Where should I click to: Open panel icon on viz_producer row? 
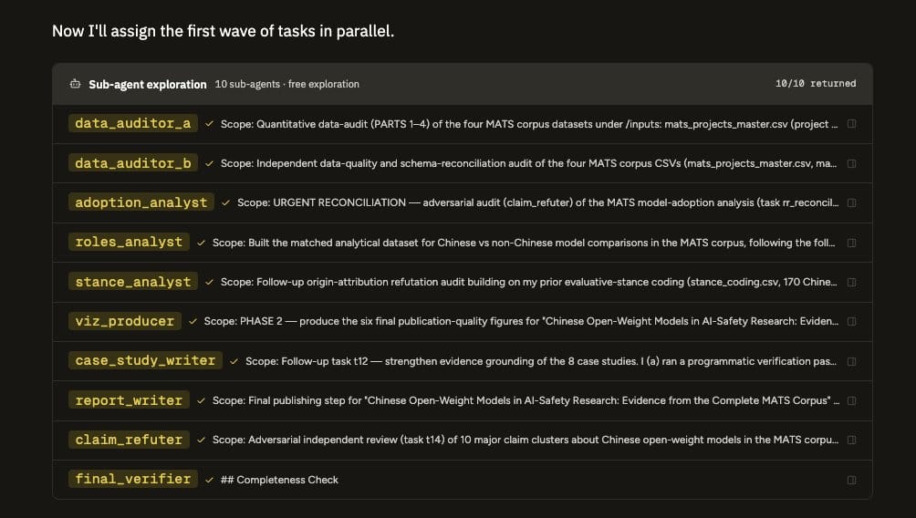(x=852, y=321)
